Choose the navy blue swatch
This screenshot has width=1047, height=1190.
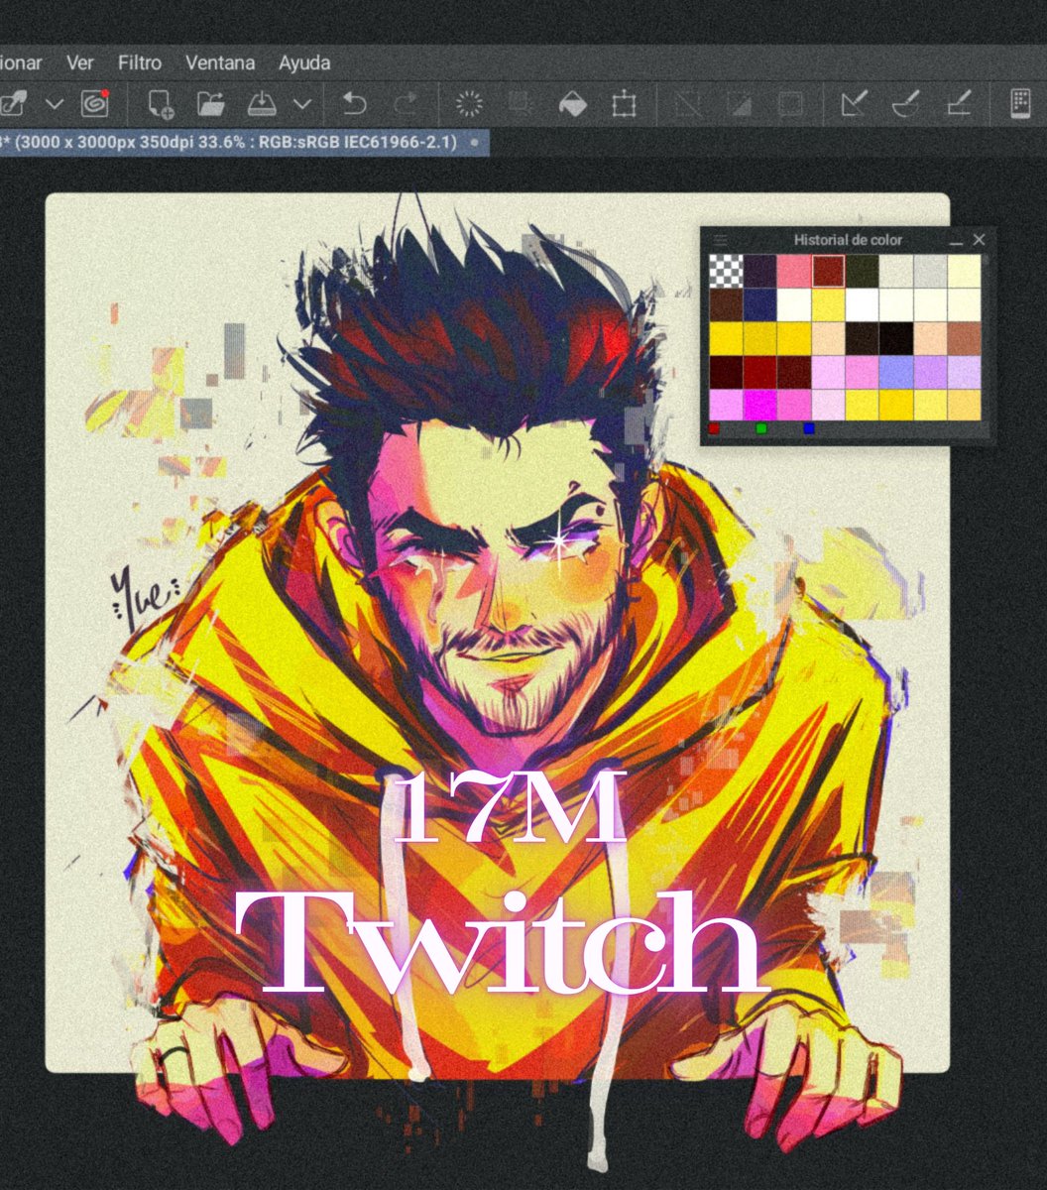click(759, 304)
